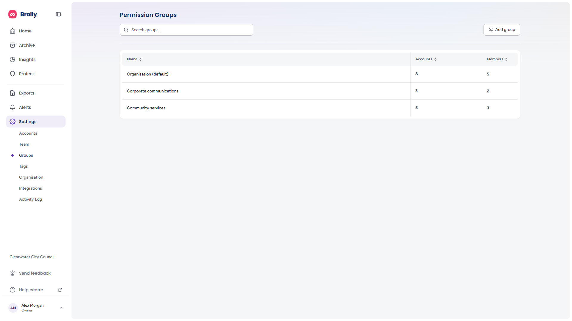Click the Brolly logo icon

click(13, 14)
